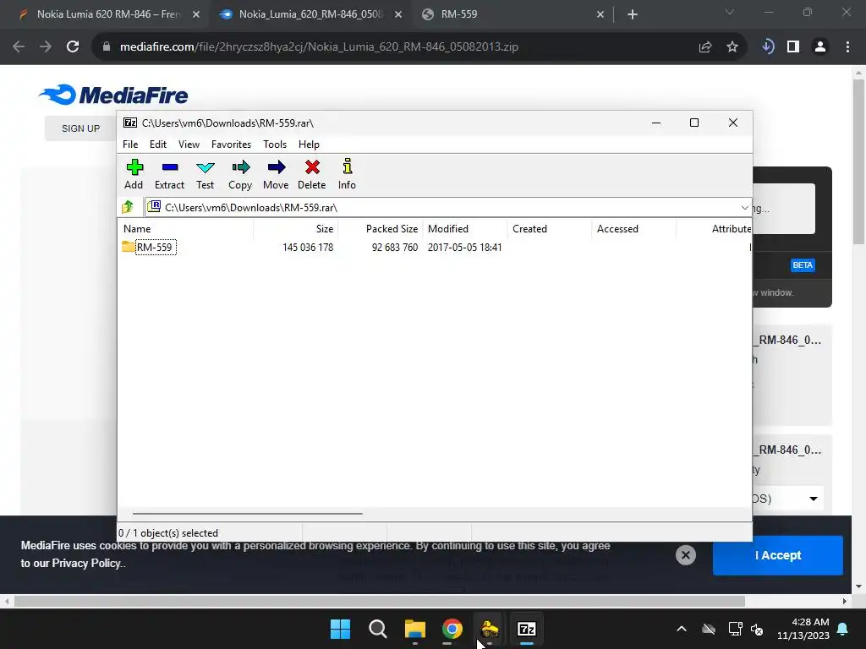Sort by the Attributes column header
This screenshot has height=649, width=866.
pyautogui.click(x=714, y=228)
